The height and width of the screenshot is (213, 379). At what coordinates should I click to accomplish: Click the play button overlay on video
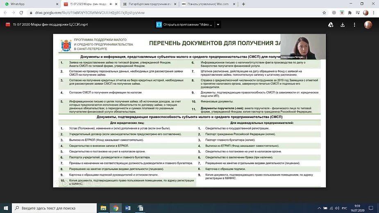tap(65, 184)
